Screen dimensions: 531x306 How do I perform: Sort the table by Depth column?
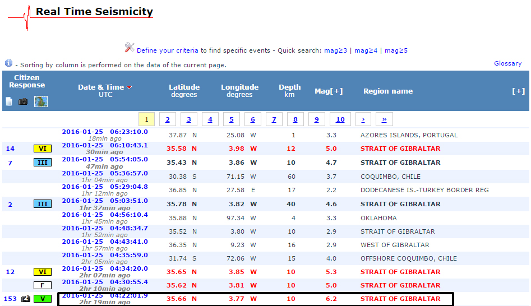click(289, 90)
